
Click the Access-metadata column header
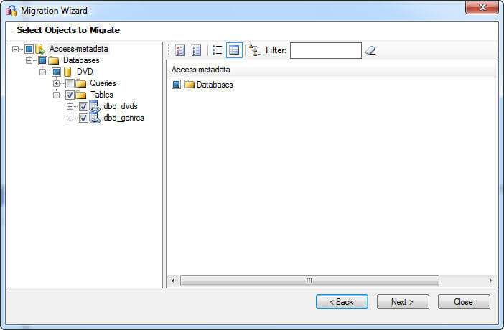click(x=331, y=70)
